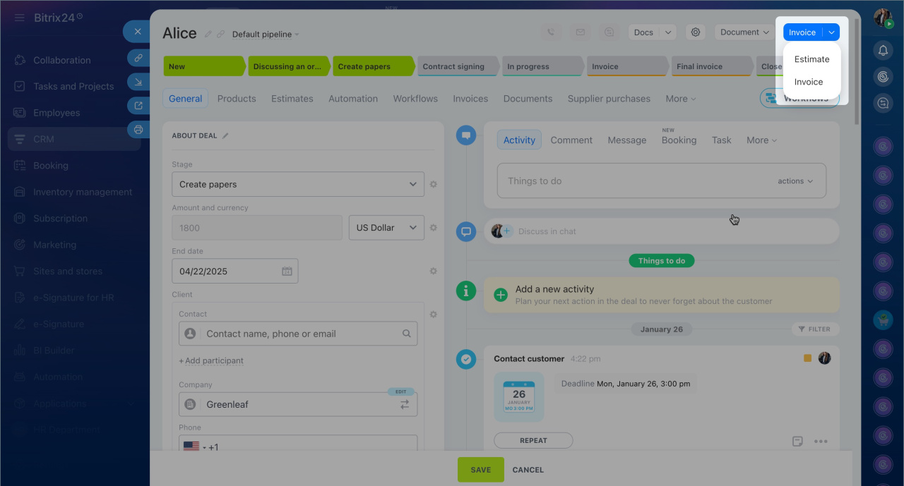Click the print icon on side panel

138,130
